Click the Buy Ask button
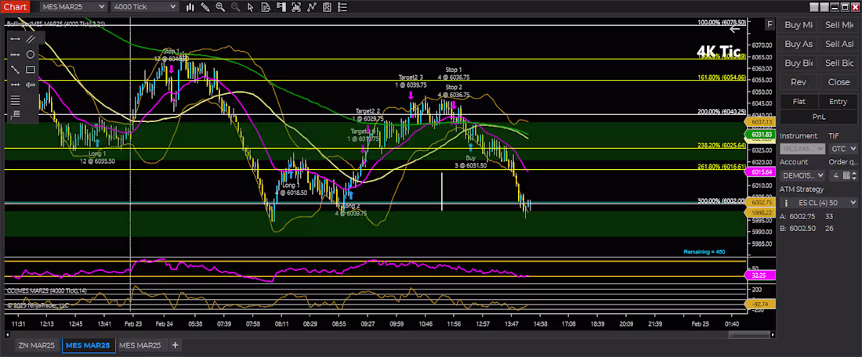The height and width of the screenshot is (357, 862). [x=799, y=44]
